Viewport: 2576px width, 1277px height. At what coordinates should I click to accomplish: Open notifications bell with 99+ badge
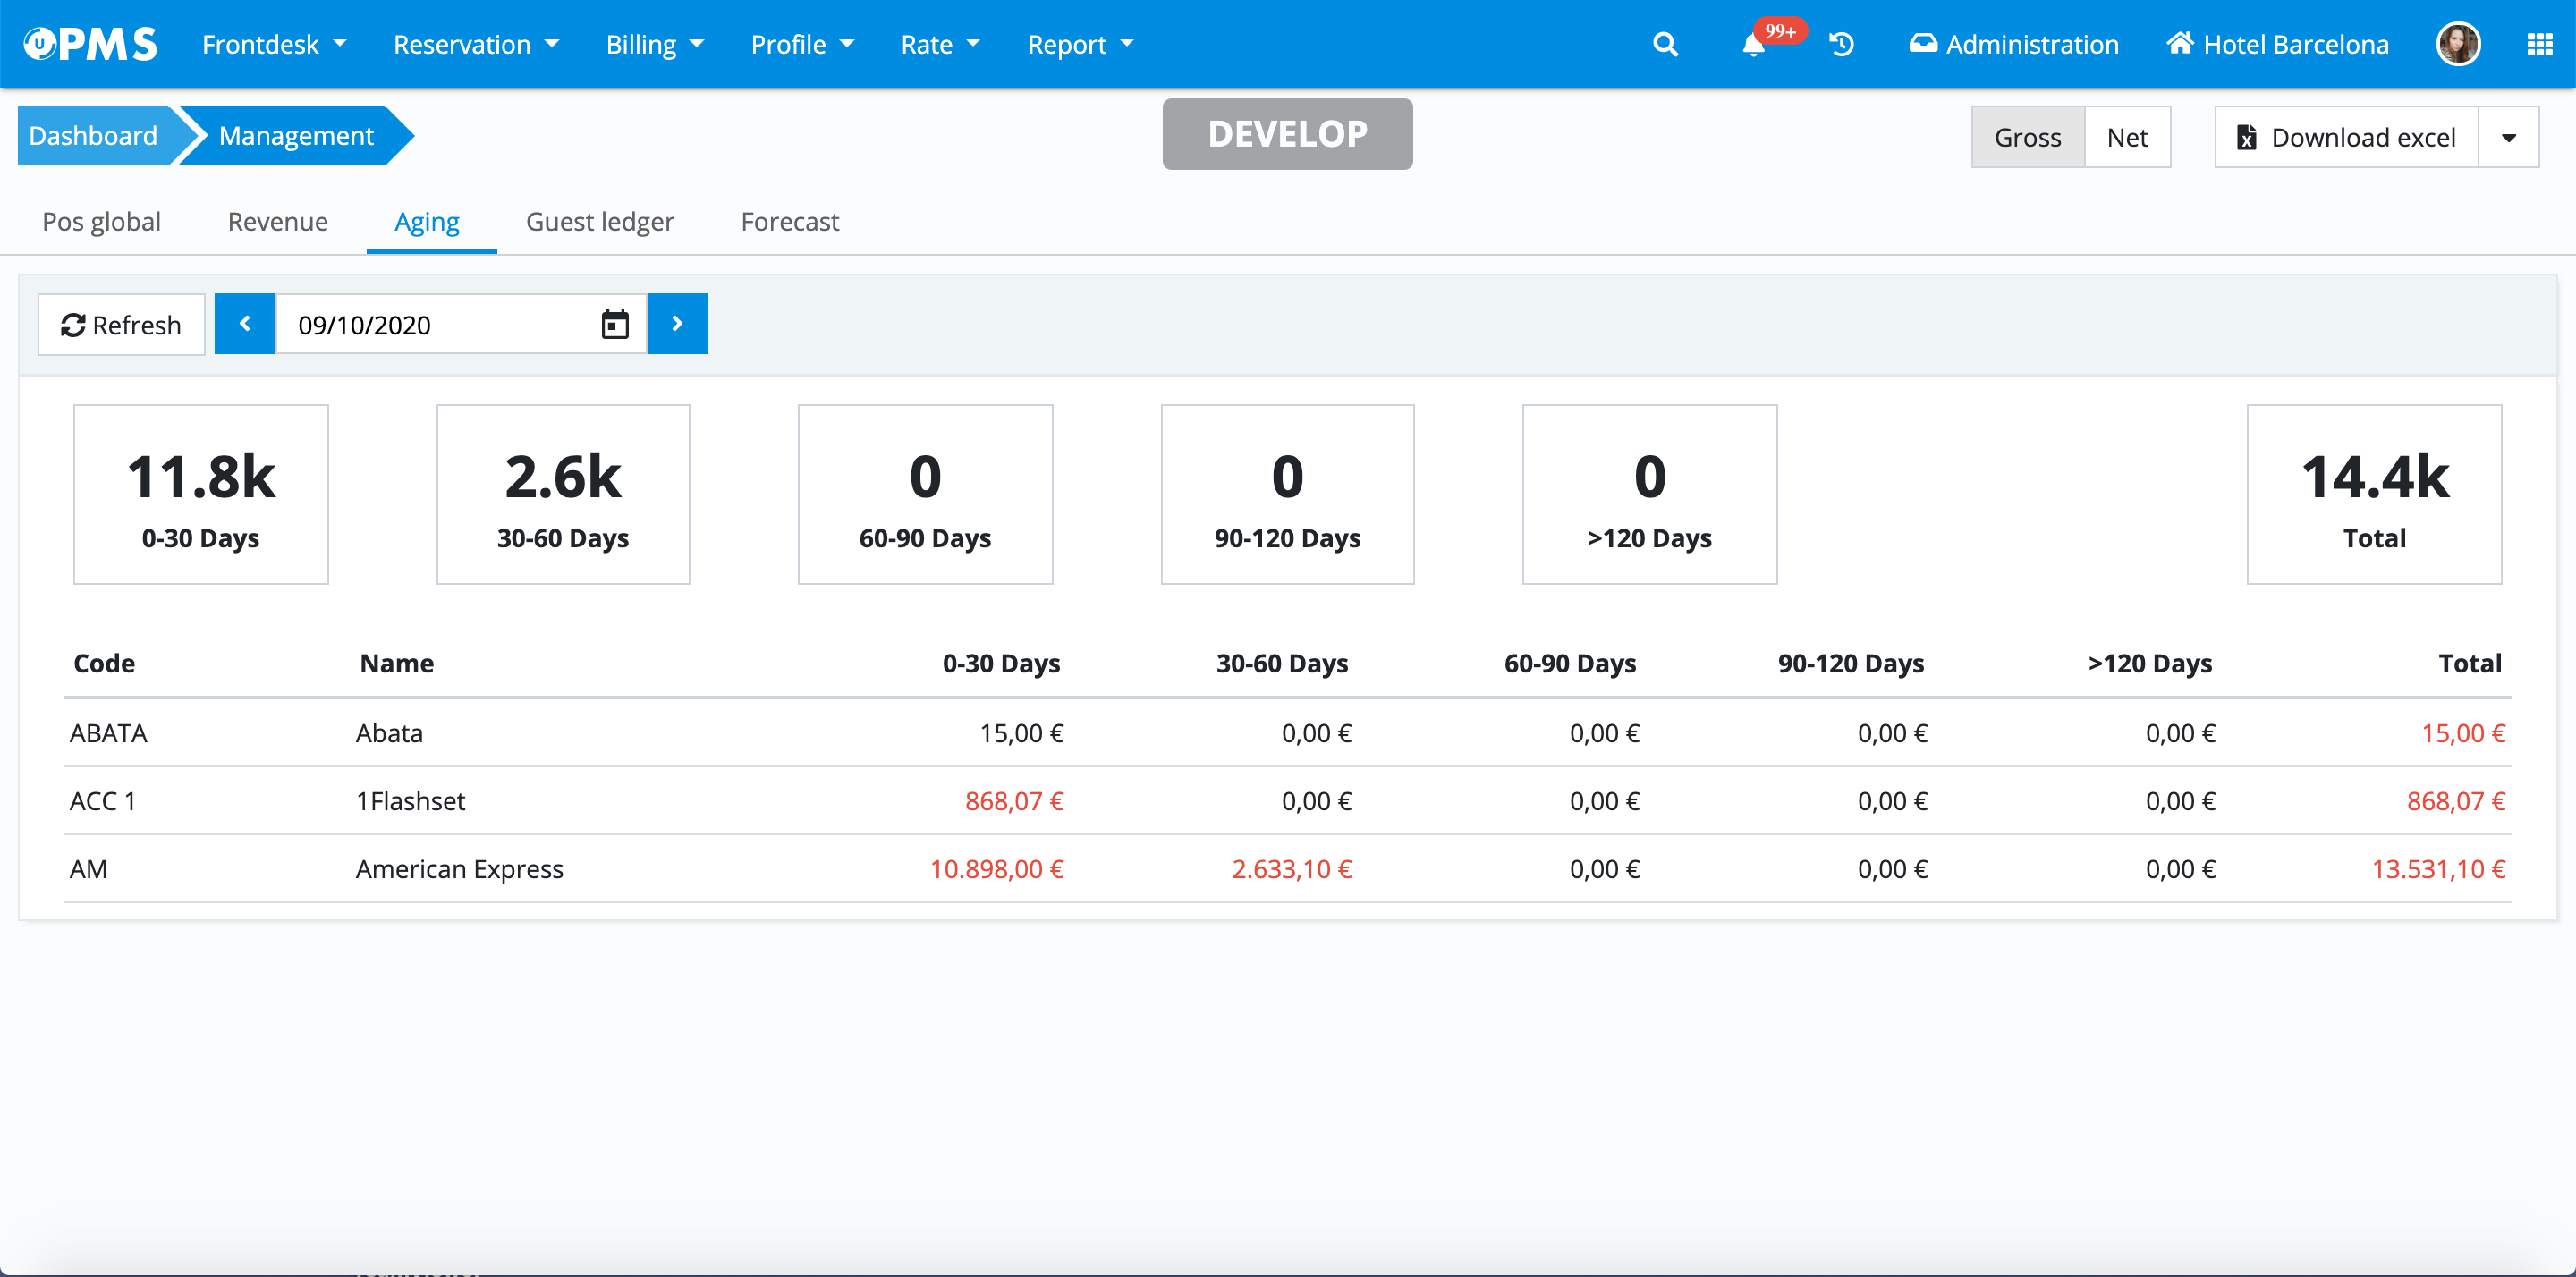click(x=1753, y=46)
